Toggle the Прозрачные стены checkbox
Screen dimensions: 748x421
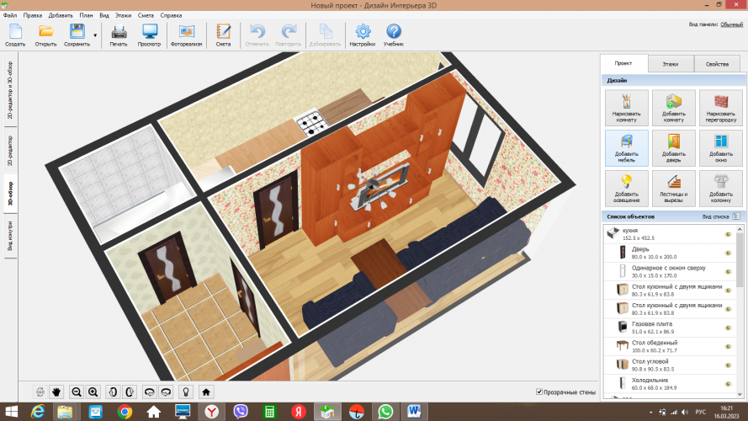click(539, 392)
